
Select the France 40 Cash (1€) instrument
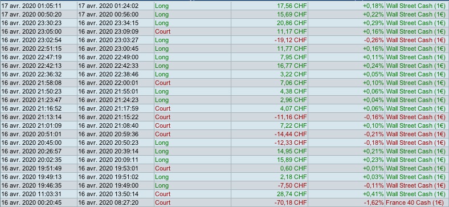click(x=416, y=202)
